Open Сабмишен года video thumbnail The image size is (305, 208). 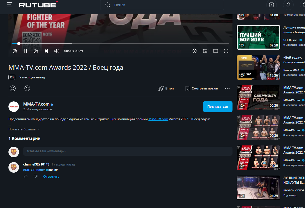(x=258, y=98)
